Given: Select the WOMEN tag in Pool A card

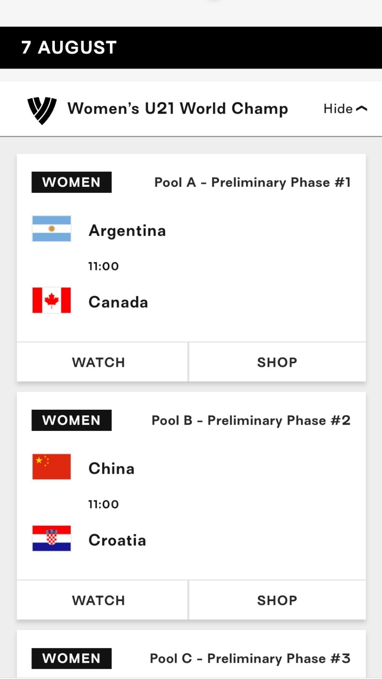Looking at the screenshot, I should pos(71,182).
